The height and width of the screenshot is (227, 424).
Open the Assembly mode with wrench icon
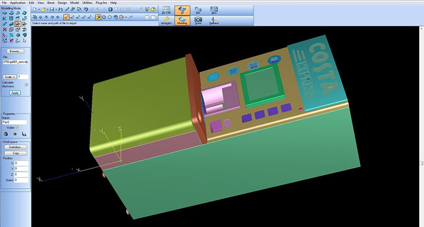[166, 21]
